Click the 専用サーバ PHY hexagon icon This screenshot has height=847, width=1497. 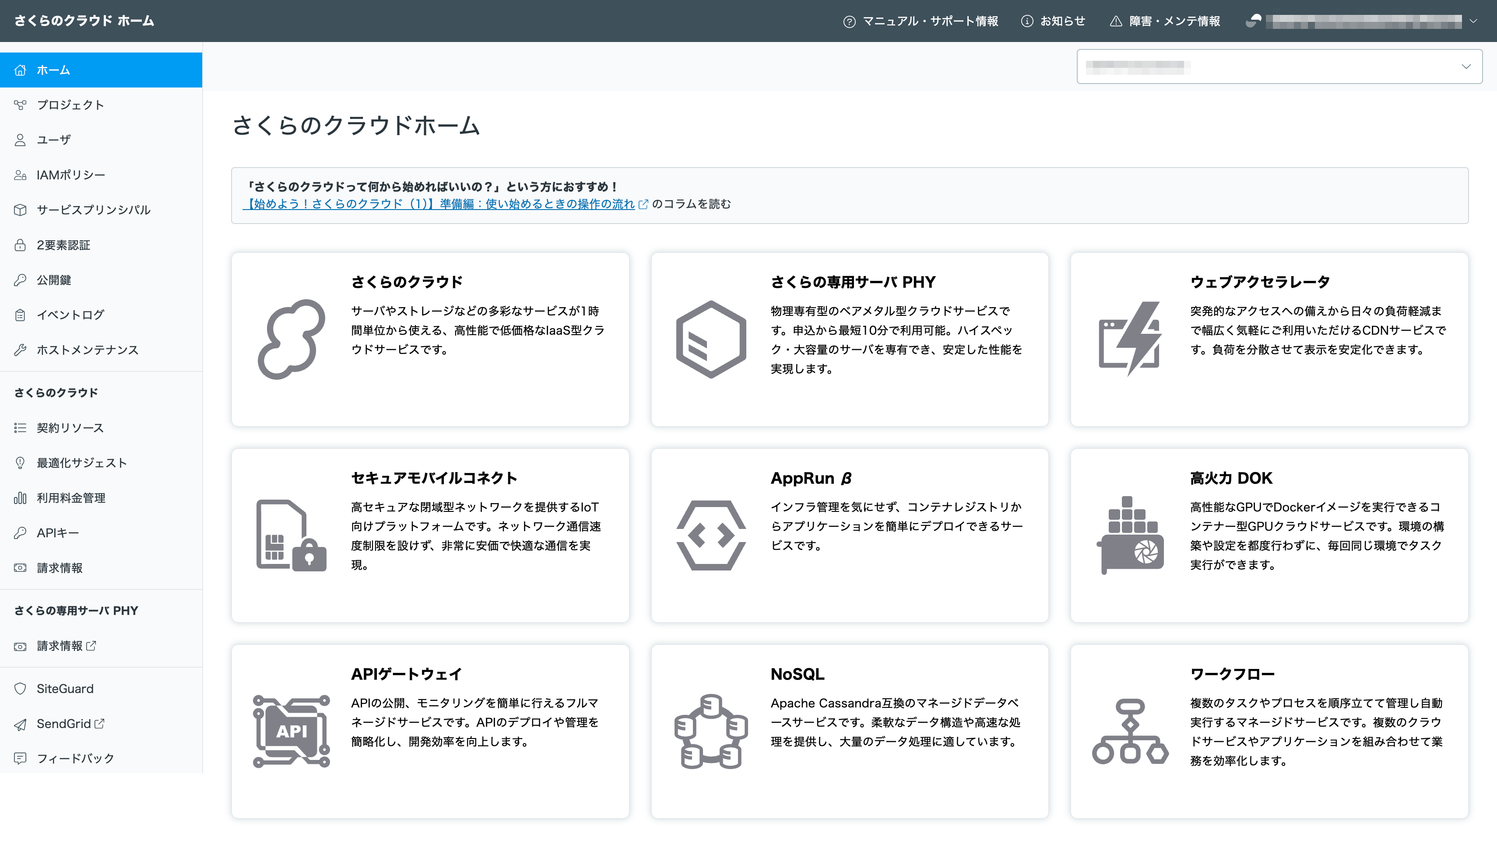click(x=711, y=339)
